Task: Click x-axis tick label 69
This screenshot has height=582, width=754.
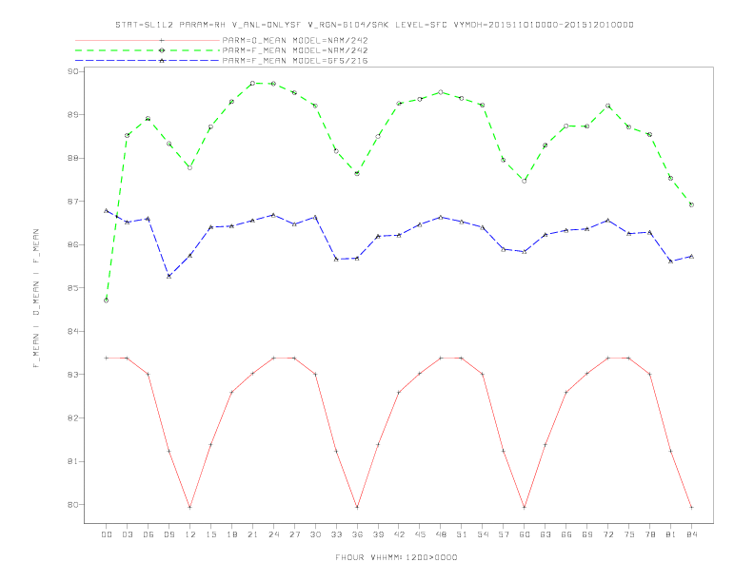Action: 587,534
